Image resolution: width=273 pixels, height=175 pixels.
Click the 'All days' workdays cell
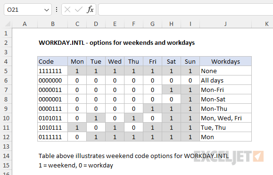click(226, 80)
